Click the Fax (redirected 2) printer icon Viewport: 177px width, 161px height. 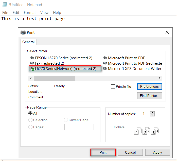32,63
